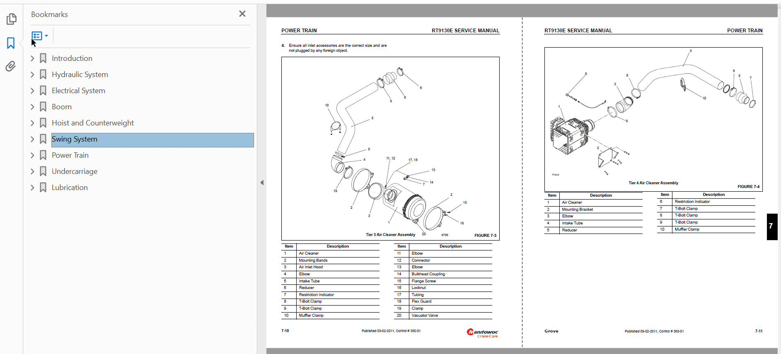Expand the Hydraulic System bookmark
The width and height of the screenshot is (781, 354).
coord(32,75)
